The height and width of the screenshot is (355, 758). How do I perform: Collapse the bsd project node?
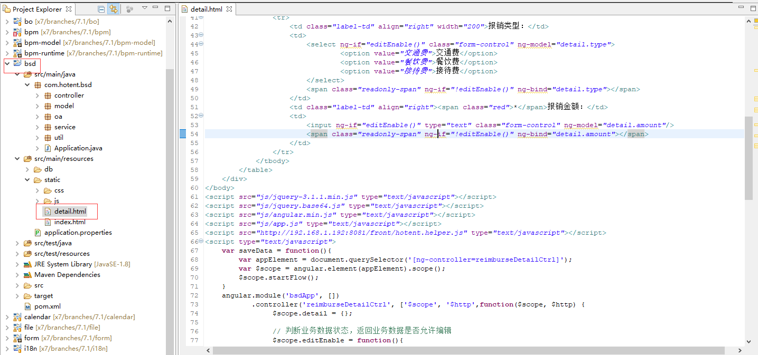7,64
